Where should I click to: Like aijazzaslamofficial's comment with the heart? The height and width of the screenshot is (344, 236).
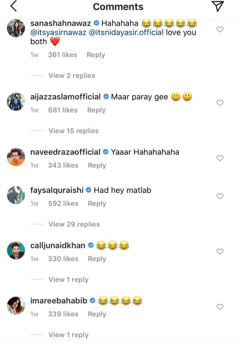pyautogui.click(x=220, y=103)
